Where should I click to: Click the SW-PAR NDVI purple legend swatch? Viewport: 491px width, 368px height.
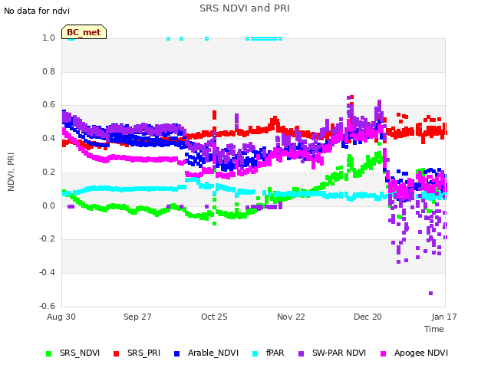pos(301,353)
